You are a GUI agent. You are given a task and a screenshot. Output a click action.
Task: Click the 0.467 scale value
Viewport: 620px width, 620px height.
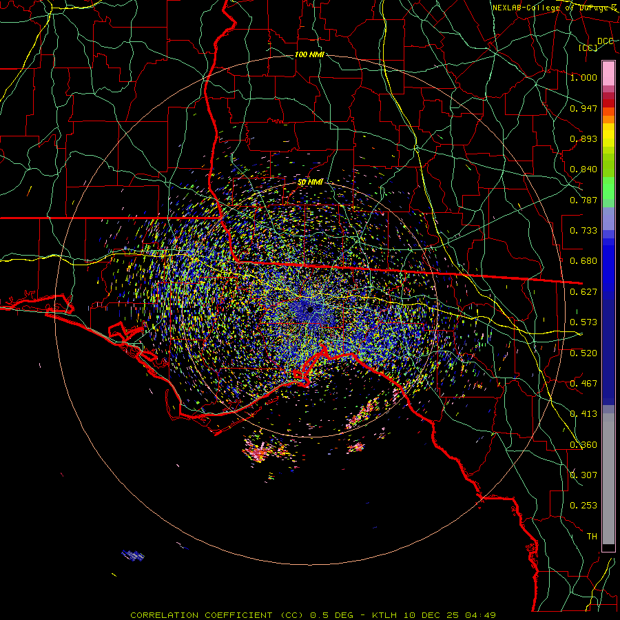pyautogui.click(x=583, y=384)
